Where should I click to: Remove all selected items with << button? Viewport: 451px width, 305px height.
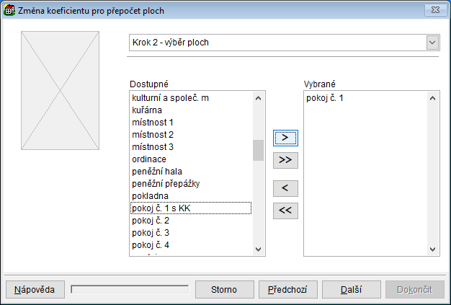click(285, 211)
